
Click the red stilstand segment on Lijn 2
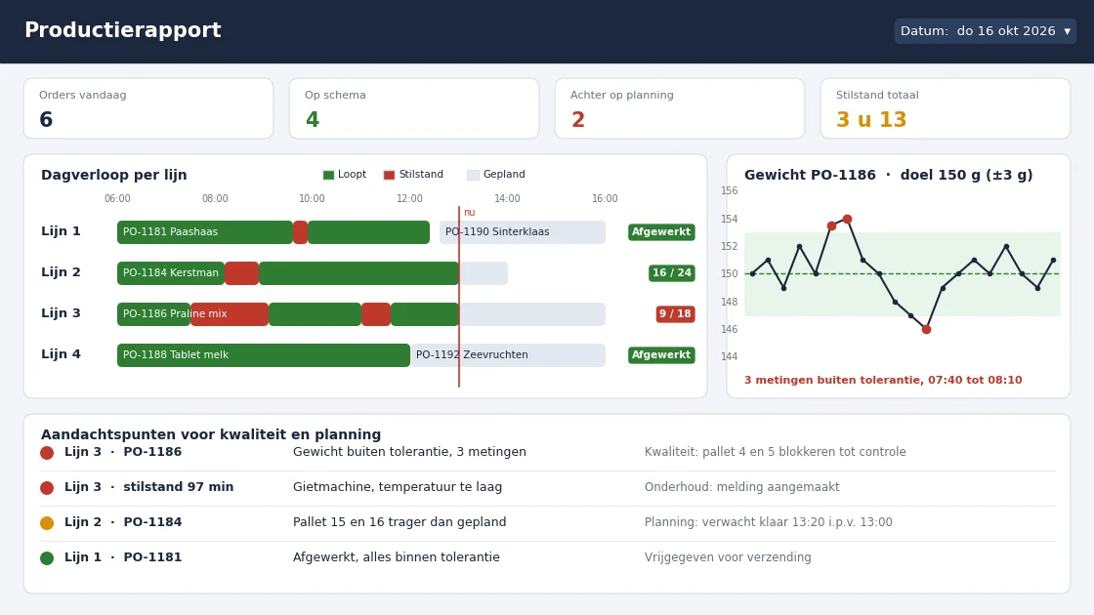click(x=241, y=272)
